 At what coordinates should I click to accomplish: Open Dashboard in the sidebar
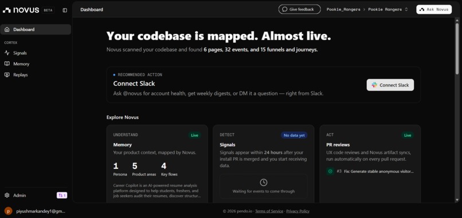click(36, 29)
